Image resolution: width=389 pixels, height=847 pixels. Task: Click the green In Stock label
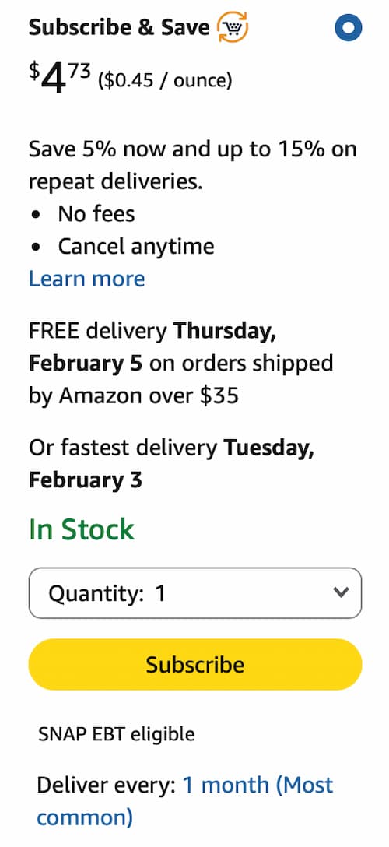pyautogui.click(x=82, y=529)
